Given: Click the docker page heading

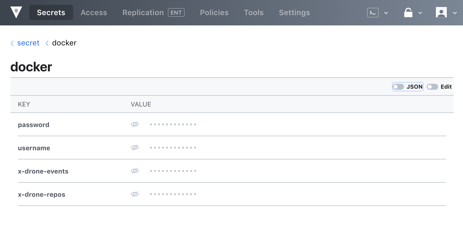Looking at the screenshot, I should (31, 67).
